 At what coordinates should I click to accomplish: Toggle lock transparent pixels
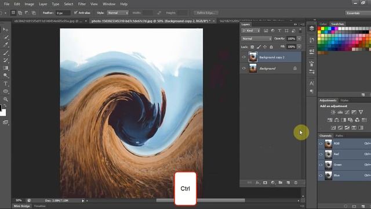click(252, 47)
